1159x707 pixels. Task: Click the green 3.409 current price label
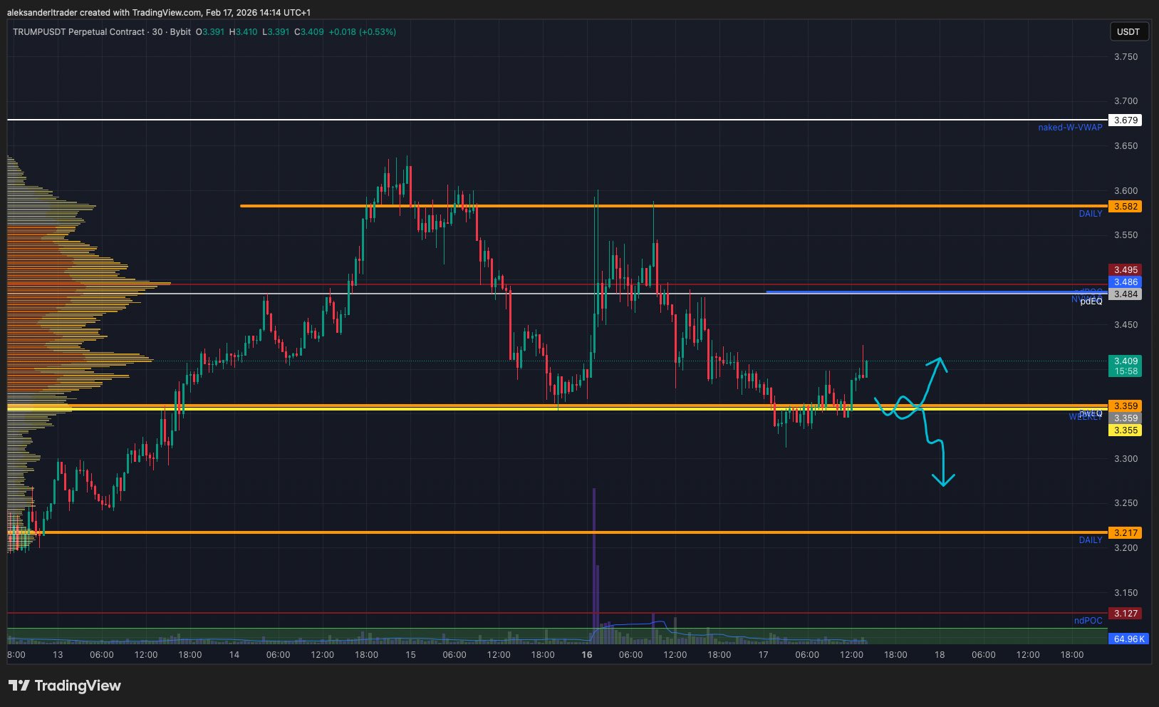1125,361
